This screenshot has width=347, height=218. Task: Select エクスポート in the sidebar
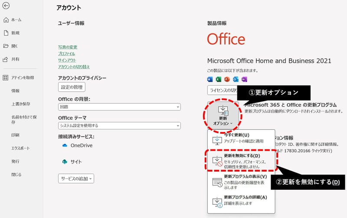[20, 148]
